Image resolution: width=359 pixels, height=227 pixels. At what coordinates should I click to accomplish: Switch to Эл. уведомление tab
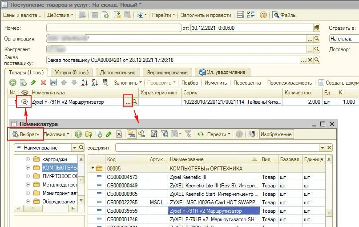(x=222, y=73)
